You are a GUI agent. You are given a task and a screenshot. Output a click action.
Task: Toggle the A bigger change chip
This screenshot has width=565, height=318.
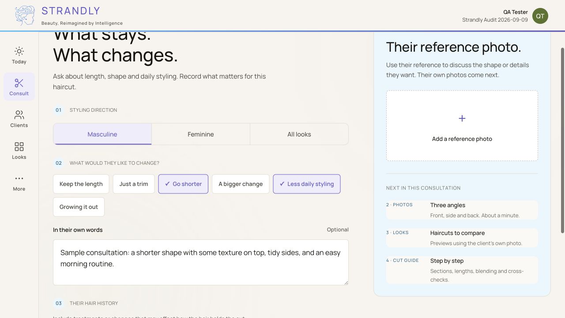tap(241, 184)
